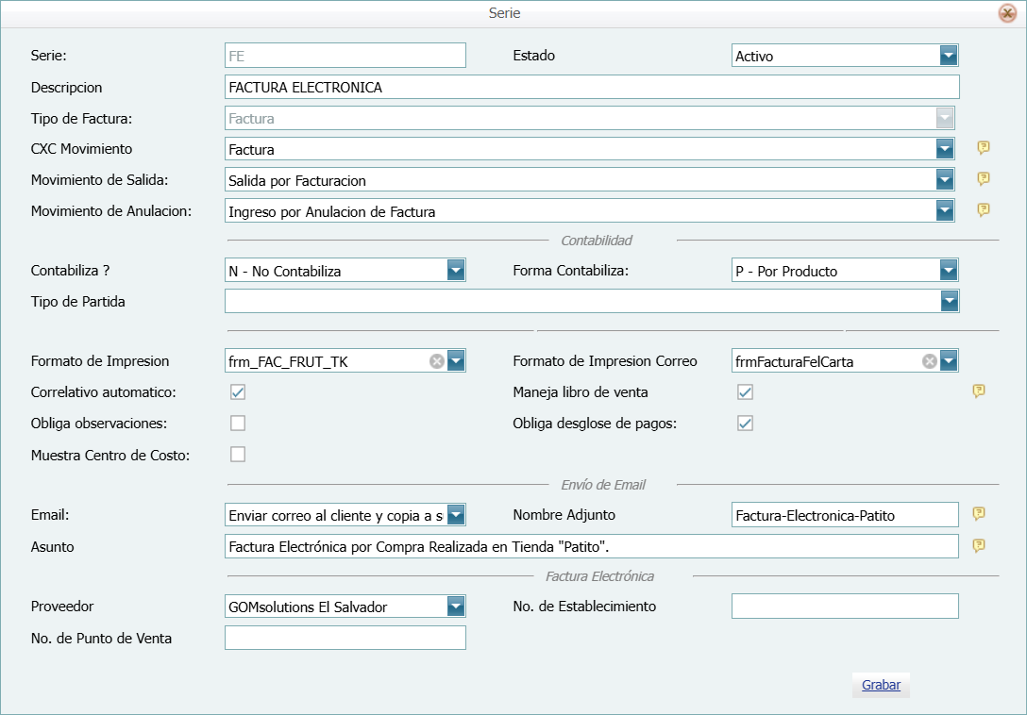
Task: Enable Muestra Centro de Costo checkbox
Action: coord(238,455)
